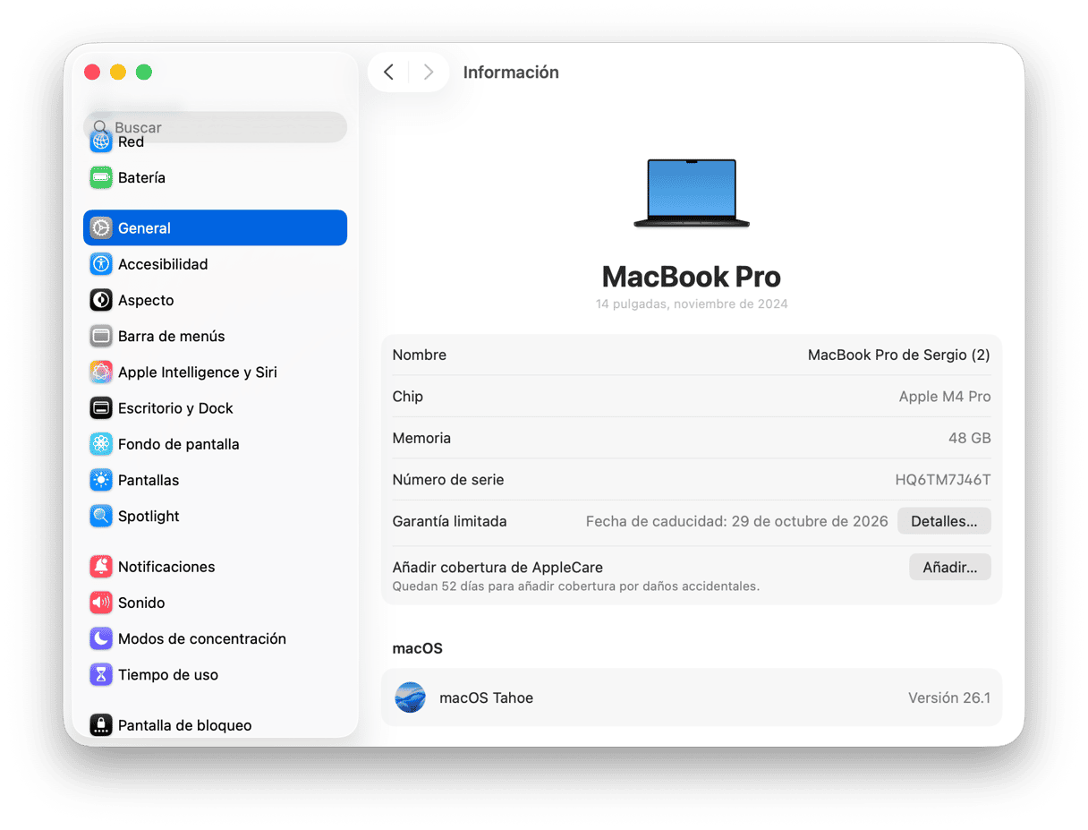The height and width of the screenshot is (830, 1088).
Task: Select Fondo de pantalla icon
Action: (x=101, y=444)
